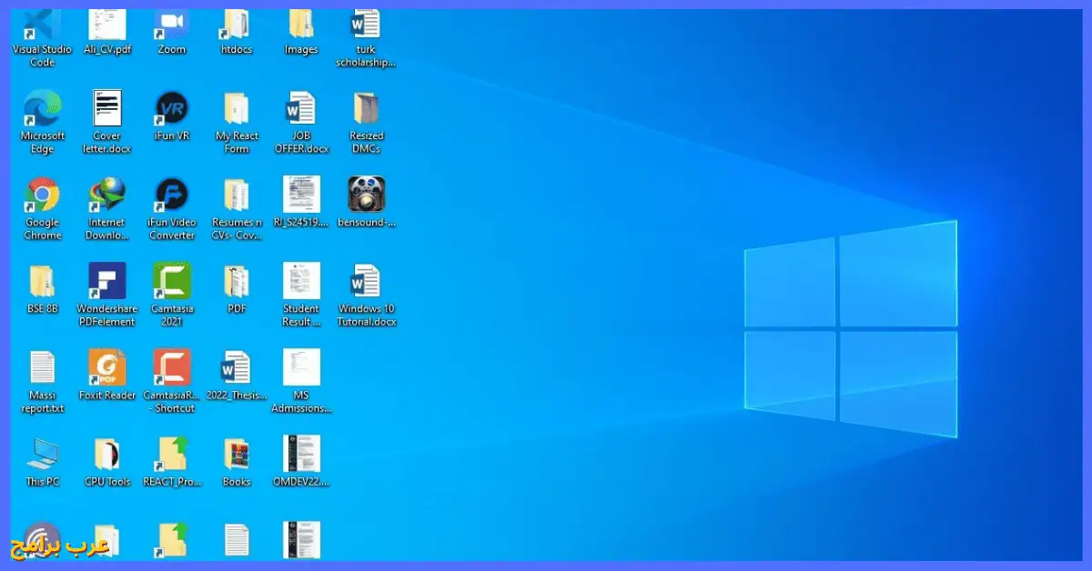Viewport: 1092px width, 571px height.
Task: Select the turk scholarship Word document
Action: click(x=366, y=39)
